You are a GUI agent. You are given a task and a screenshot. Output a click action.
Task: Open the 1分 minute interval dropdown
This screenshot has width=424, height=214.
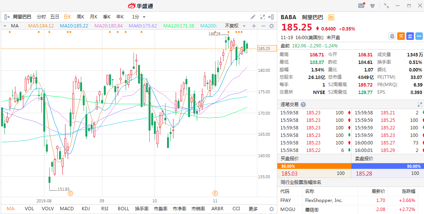tap(139, 17)
